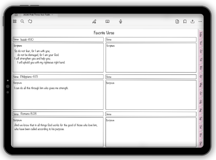Screen dimensions: 216x160
Task: Open the Year side tab
Action: [201, 43]
